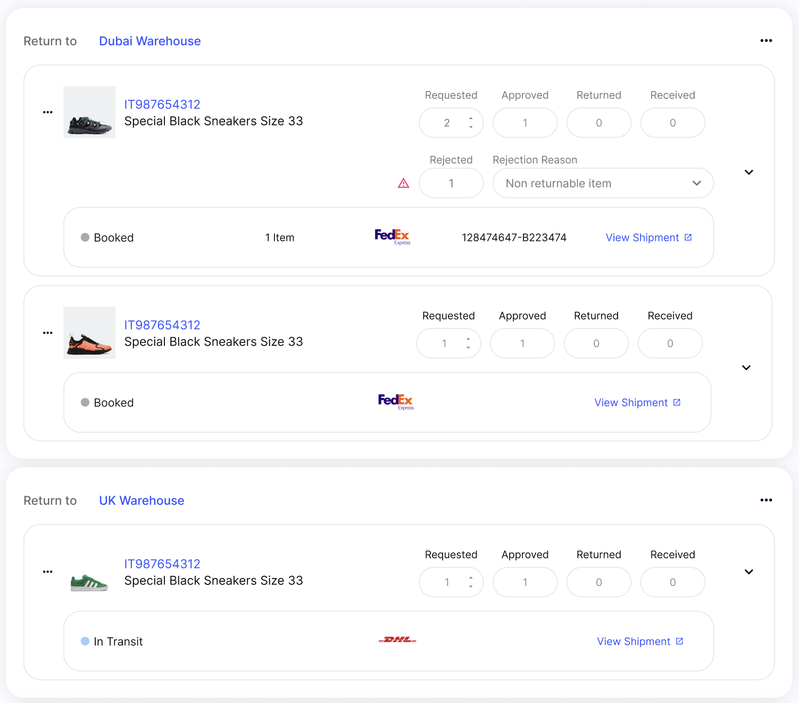This screenshot has height=703, width=799.
Task: Open the Dubai Warehouse link
Action: tap(149, 41)
